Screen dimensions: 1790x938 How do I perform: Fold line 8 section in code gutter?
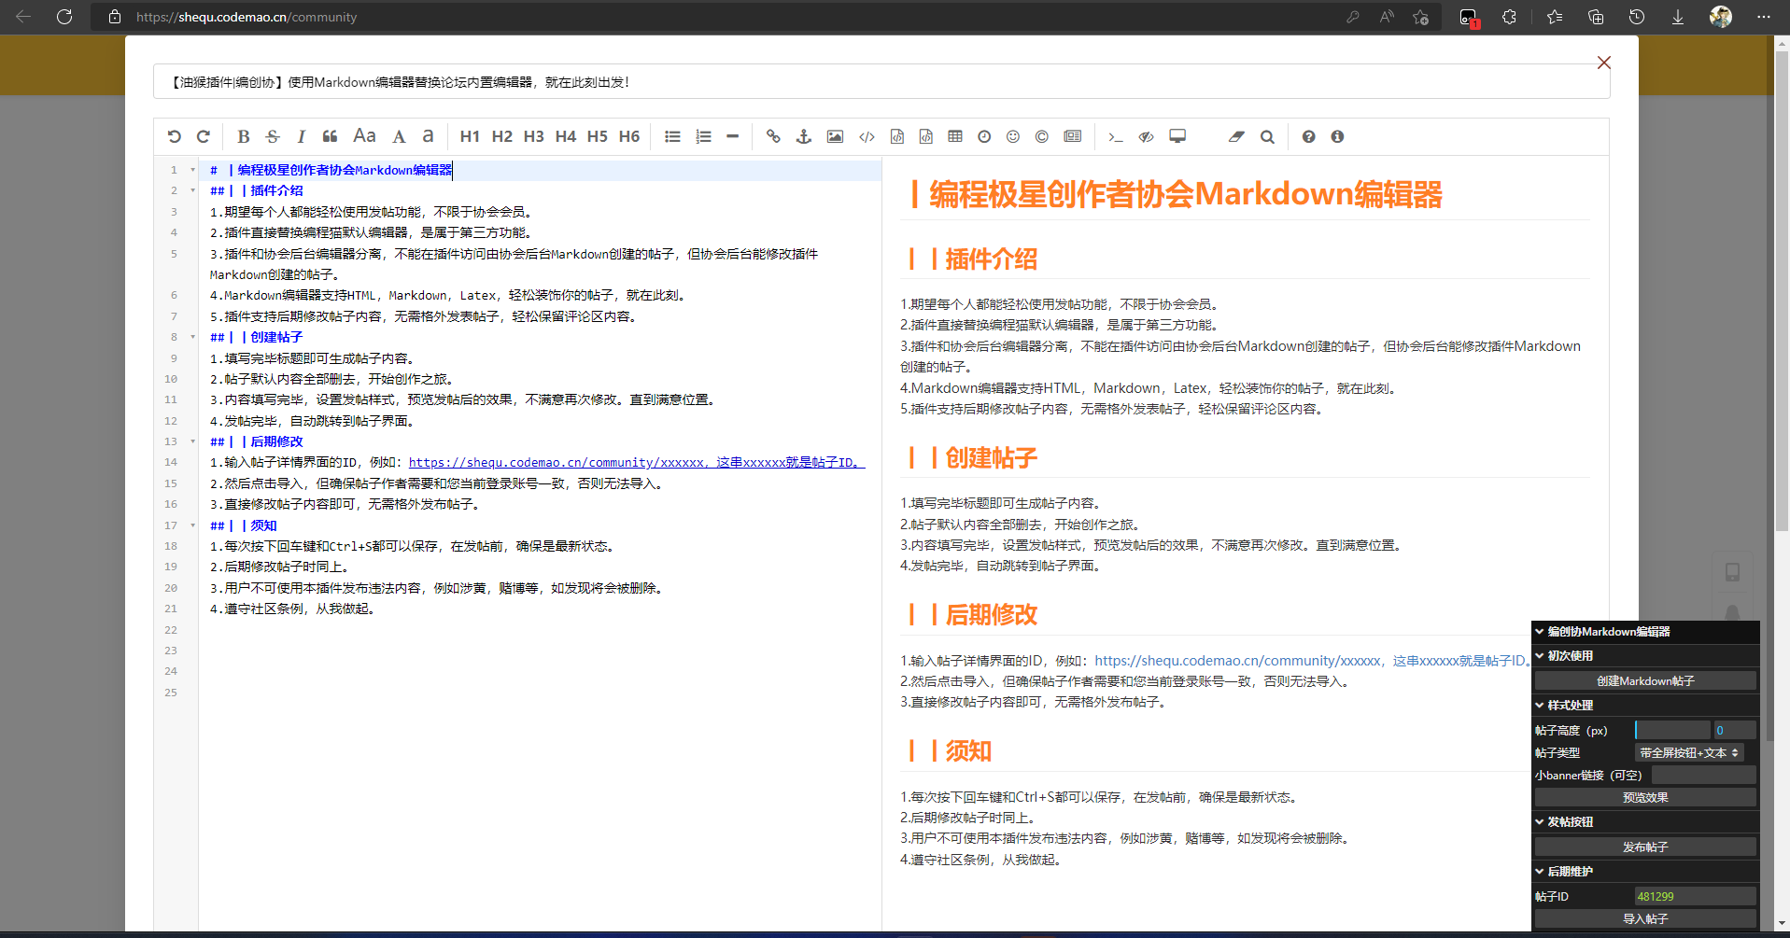(x=193, y=337)
